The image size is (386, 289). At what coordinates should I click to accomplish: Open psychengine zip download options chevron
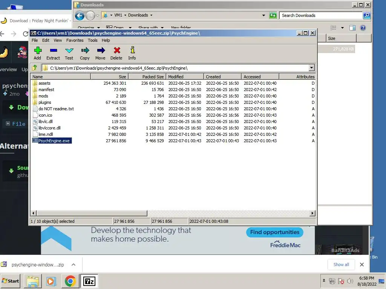click(x=74, y=265)
